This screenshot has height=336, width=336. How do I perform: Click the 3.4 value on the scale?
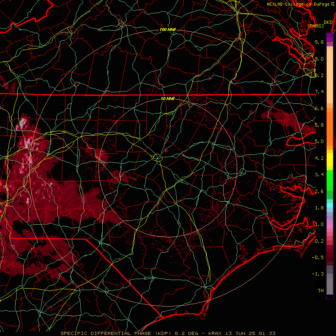(319, 175)
